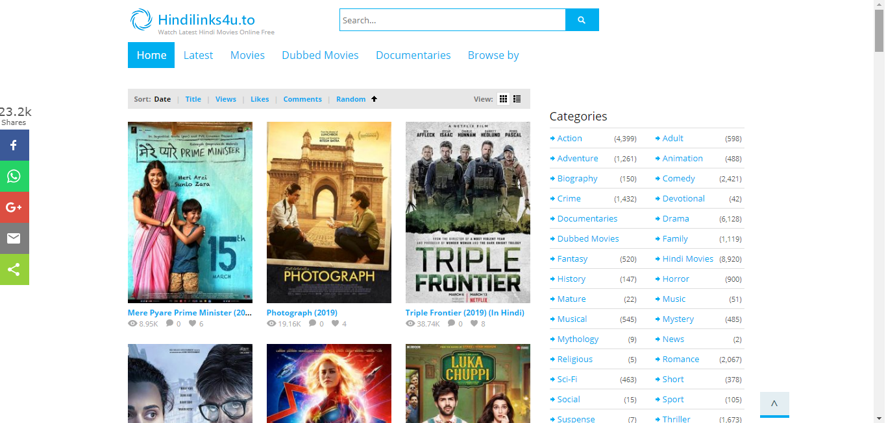The width and height of the screenshot is (886, 423).
Task: Click the heart icon under Mere Pyare Prime Minister
Action: point(192,323)
